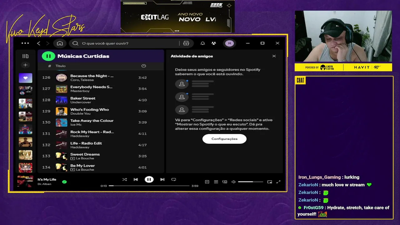The width and height of the screenshot is (400, 225).
Task: Open the artist link 'Double You'
Action: click(80, 113)
